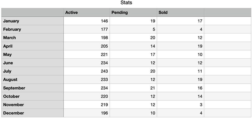This screenshot has height=118, width=252.
Task: Select the September Pending cell showing 21
Action: (133, 88)
